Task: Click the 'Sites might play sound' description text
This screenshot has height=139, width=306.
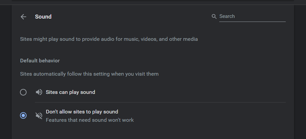Action: click(x=109, y=39)
